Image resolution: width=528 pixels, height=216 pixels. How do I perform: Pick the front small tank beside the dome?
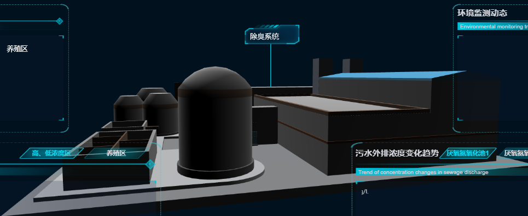click(161, 113)
